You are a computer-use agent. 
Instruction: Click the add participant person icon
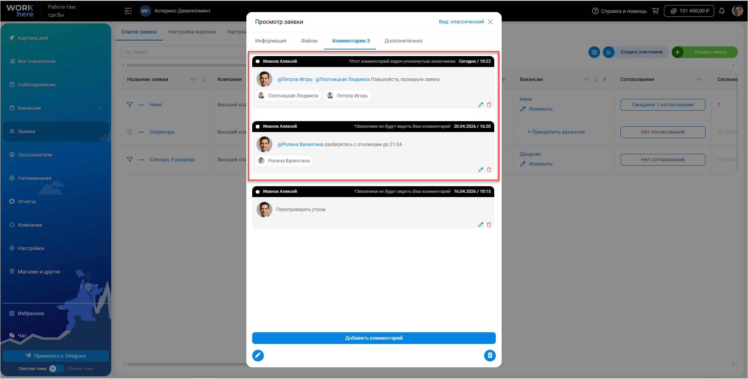(x=609, y=52)
